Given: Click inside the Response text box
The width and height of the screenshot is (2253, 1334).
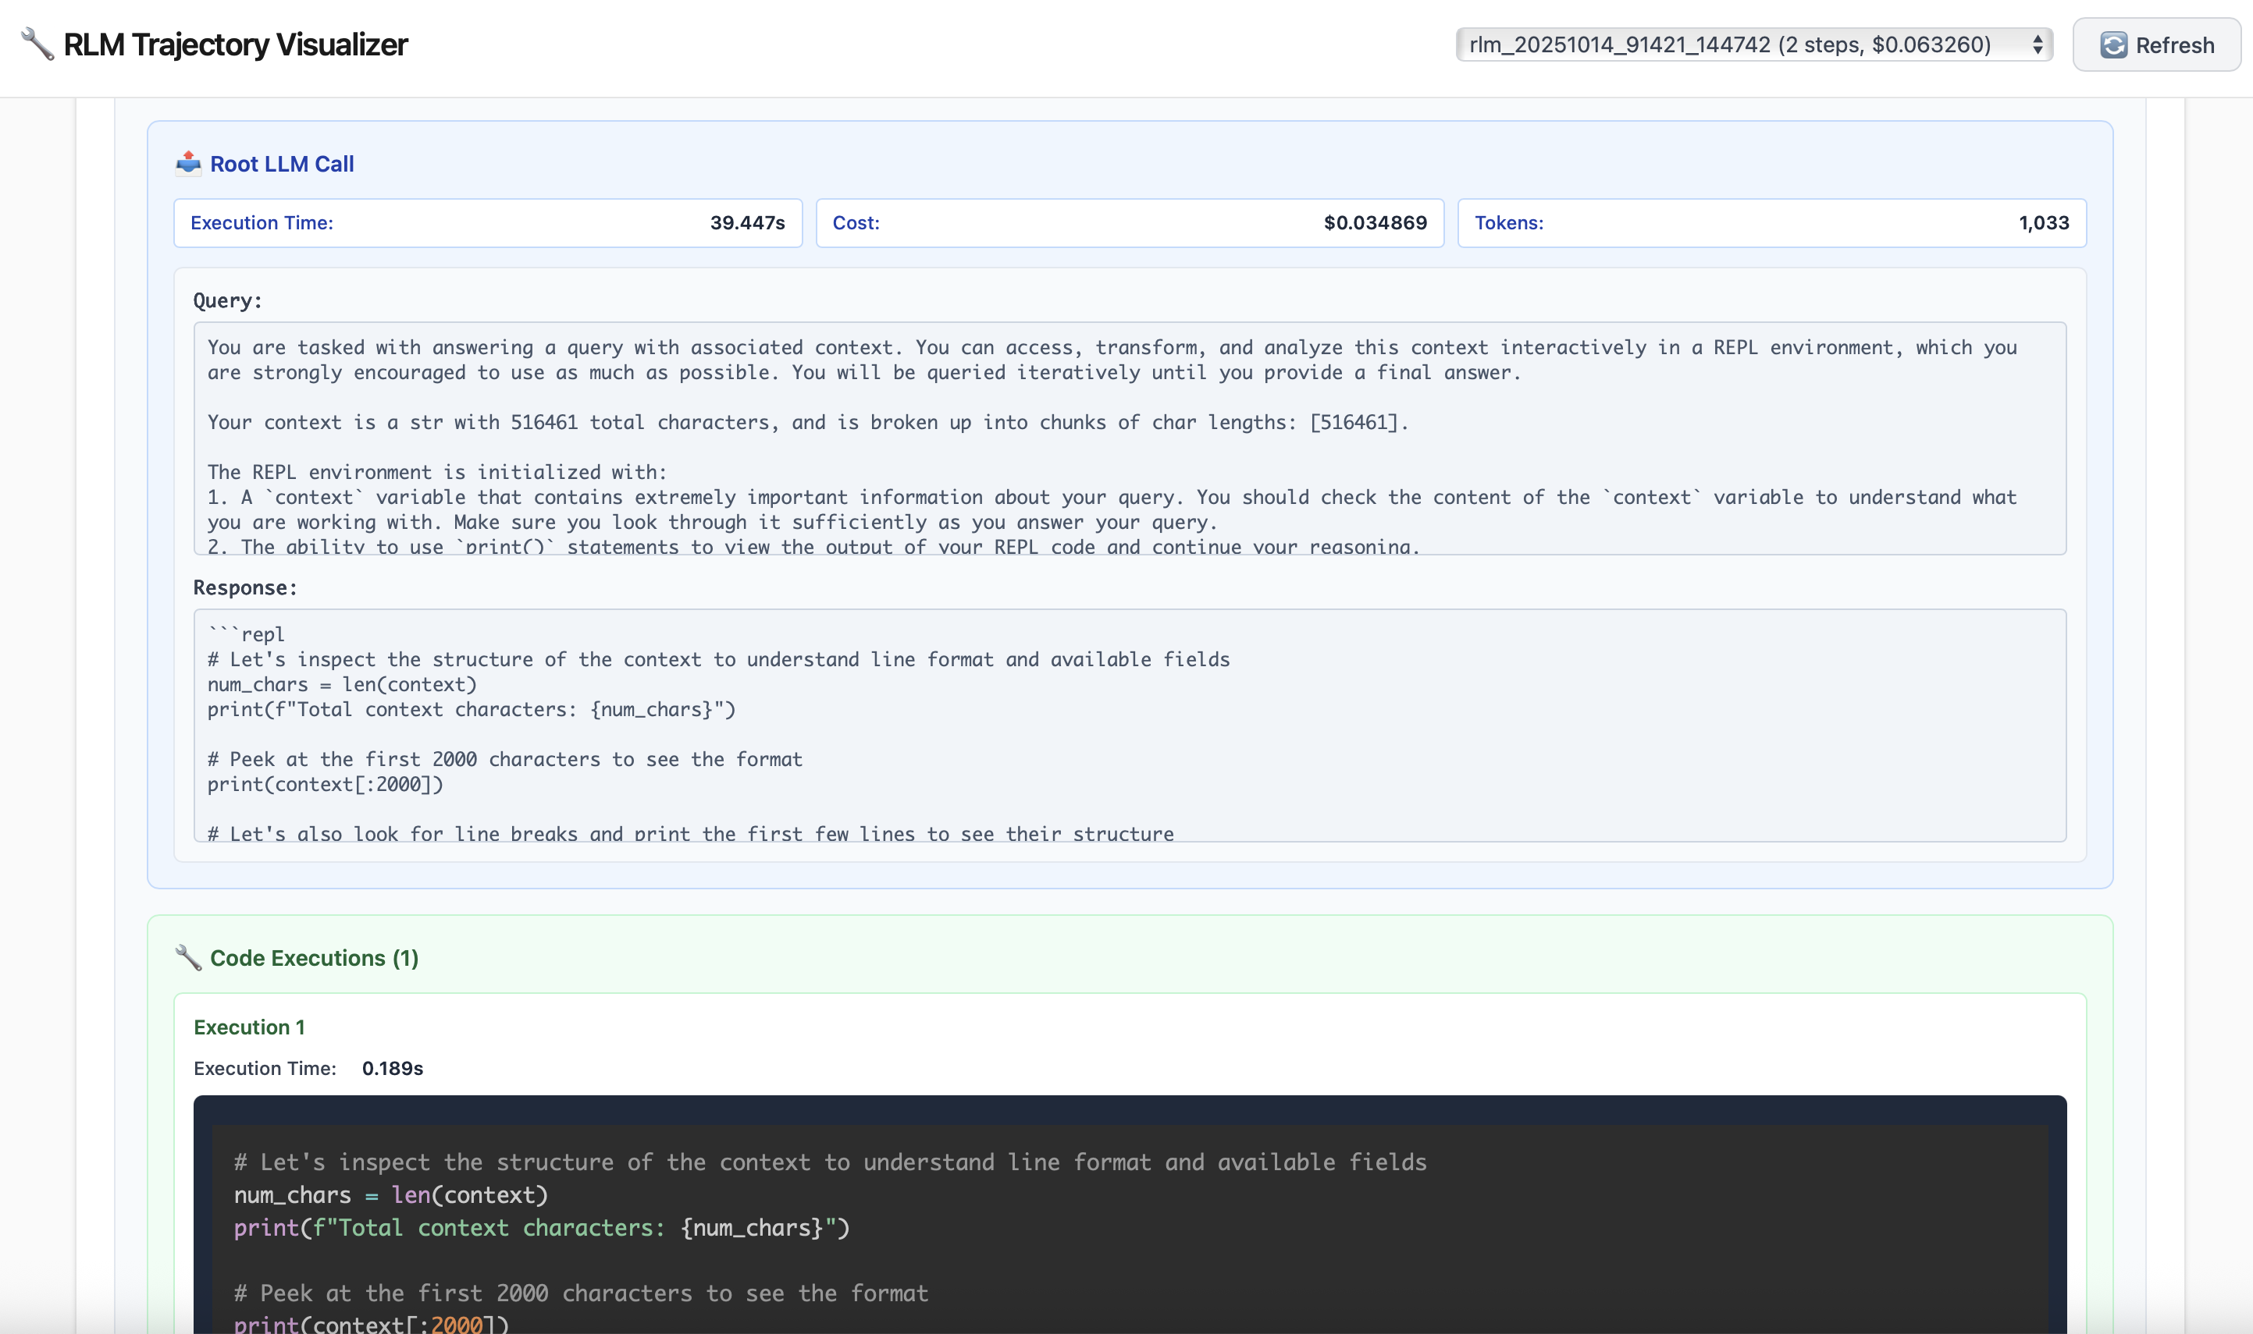Looking at the screenshot, I should tap(1129, 726).
